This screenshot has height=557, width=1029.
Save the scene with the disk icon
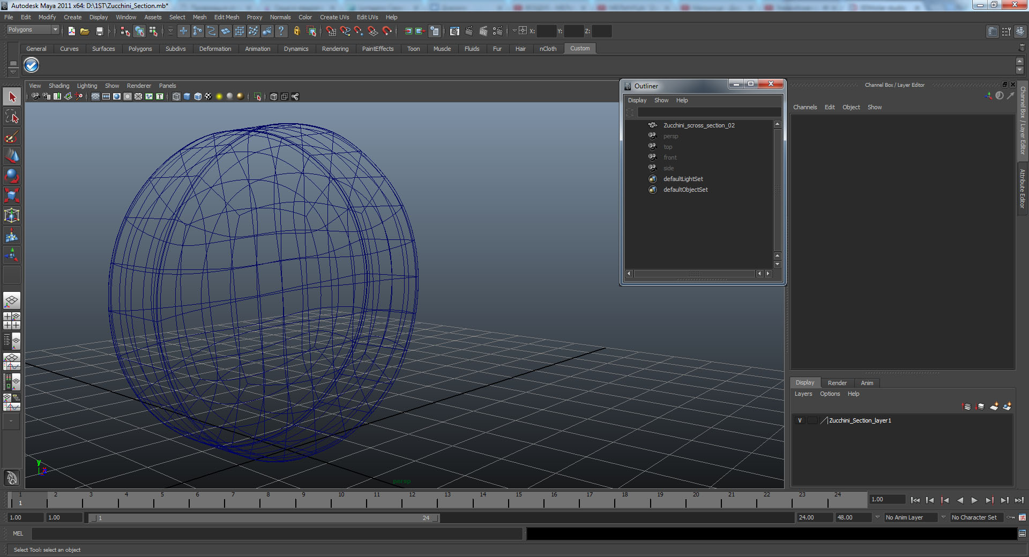click(x=99, y=31)
